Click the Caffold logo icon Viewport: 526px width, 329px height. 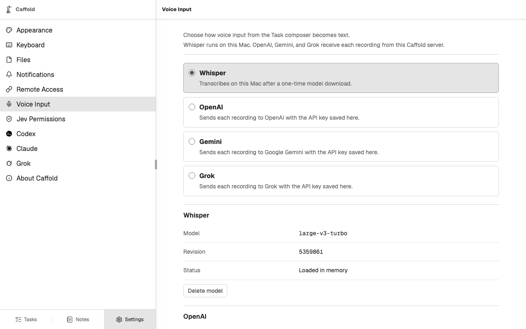(9, 9)
